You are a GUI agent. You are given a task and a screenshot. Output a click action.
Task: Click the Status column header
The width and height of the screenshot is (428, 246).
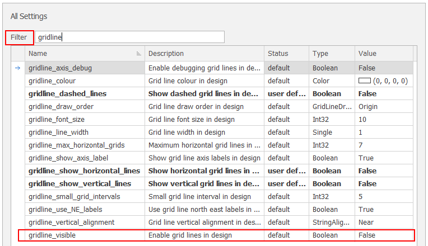click(x=286, y=54)
